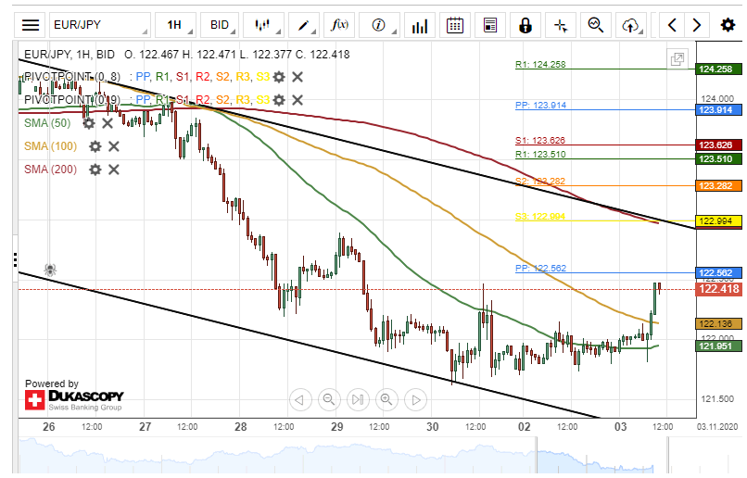Click the SMA 122.136 value tag
The width and height of the screenshot is (747, 478).
click(x=718, y=323)
